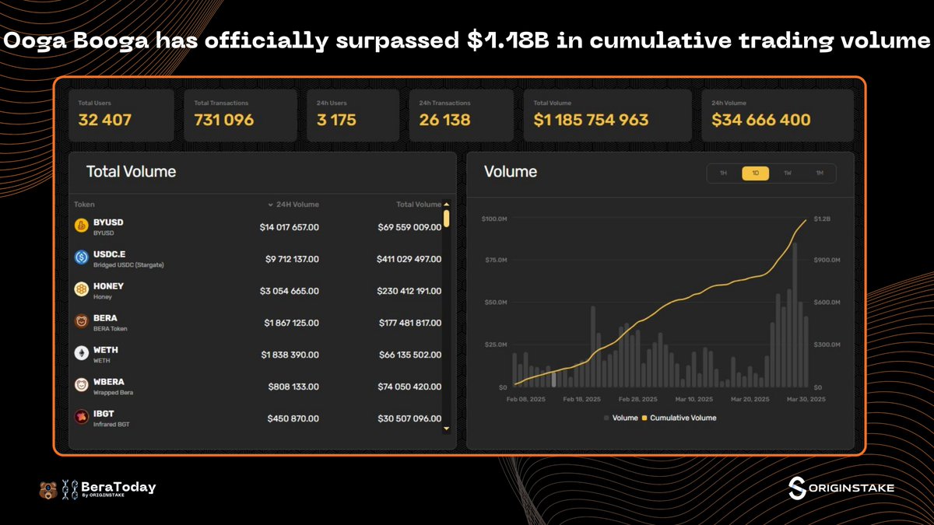Switch to the 1W chart tab
Screen dimensions: 934x525
click(788, 173)
